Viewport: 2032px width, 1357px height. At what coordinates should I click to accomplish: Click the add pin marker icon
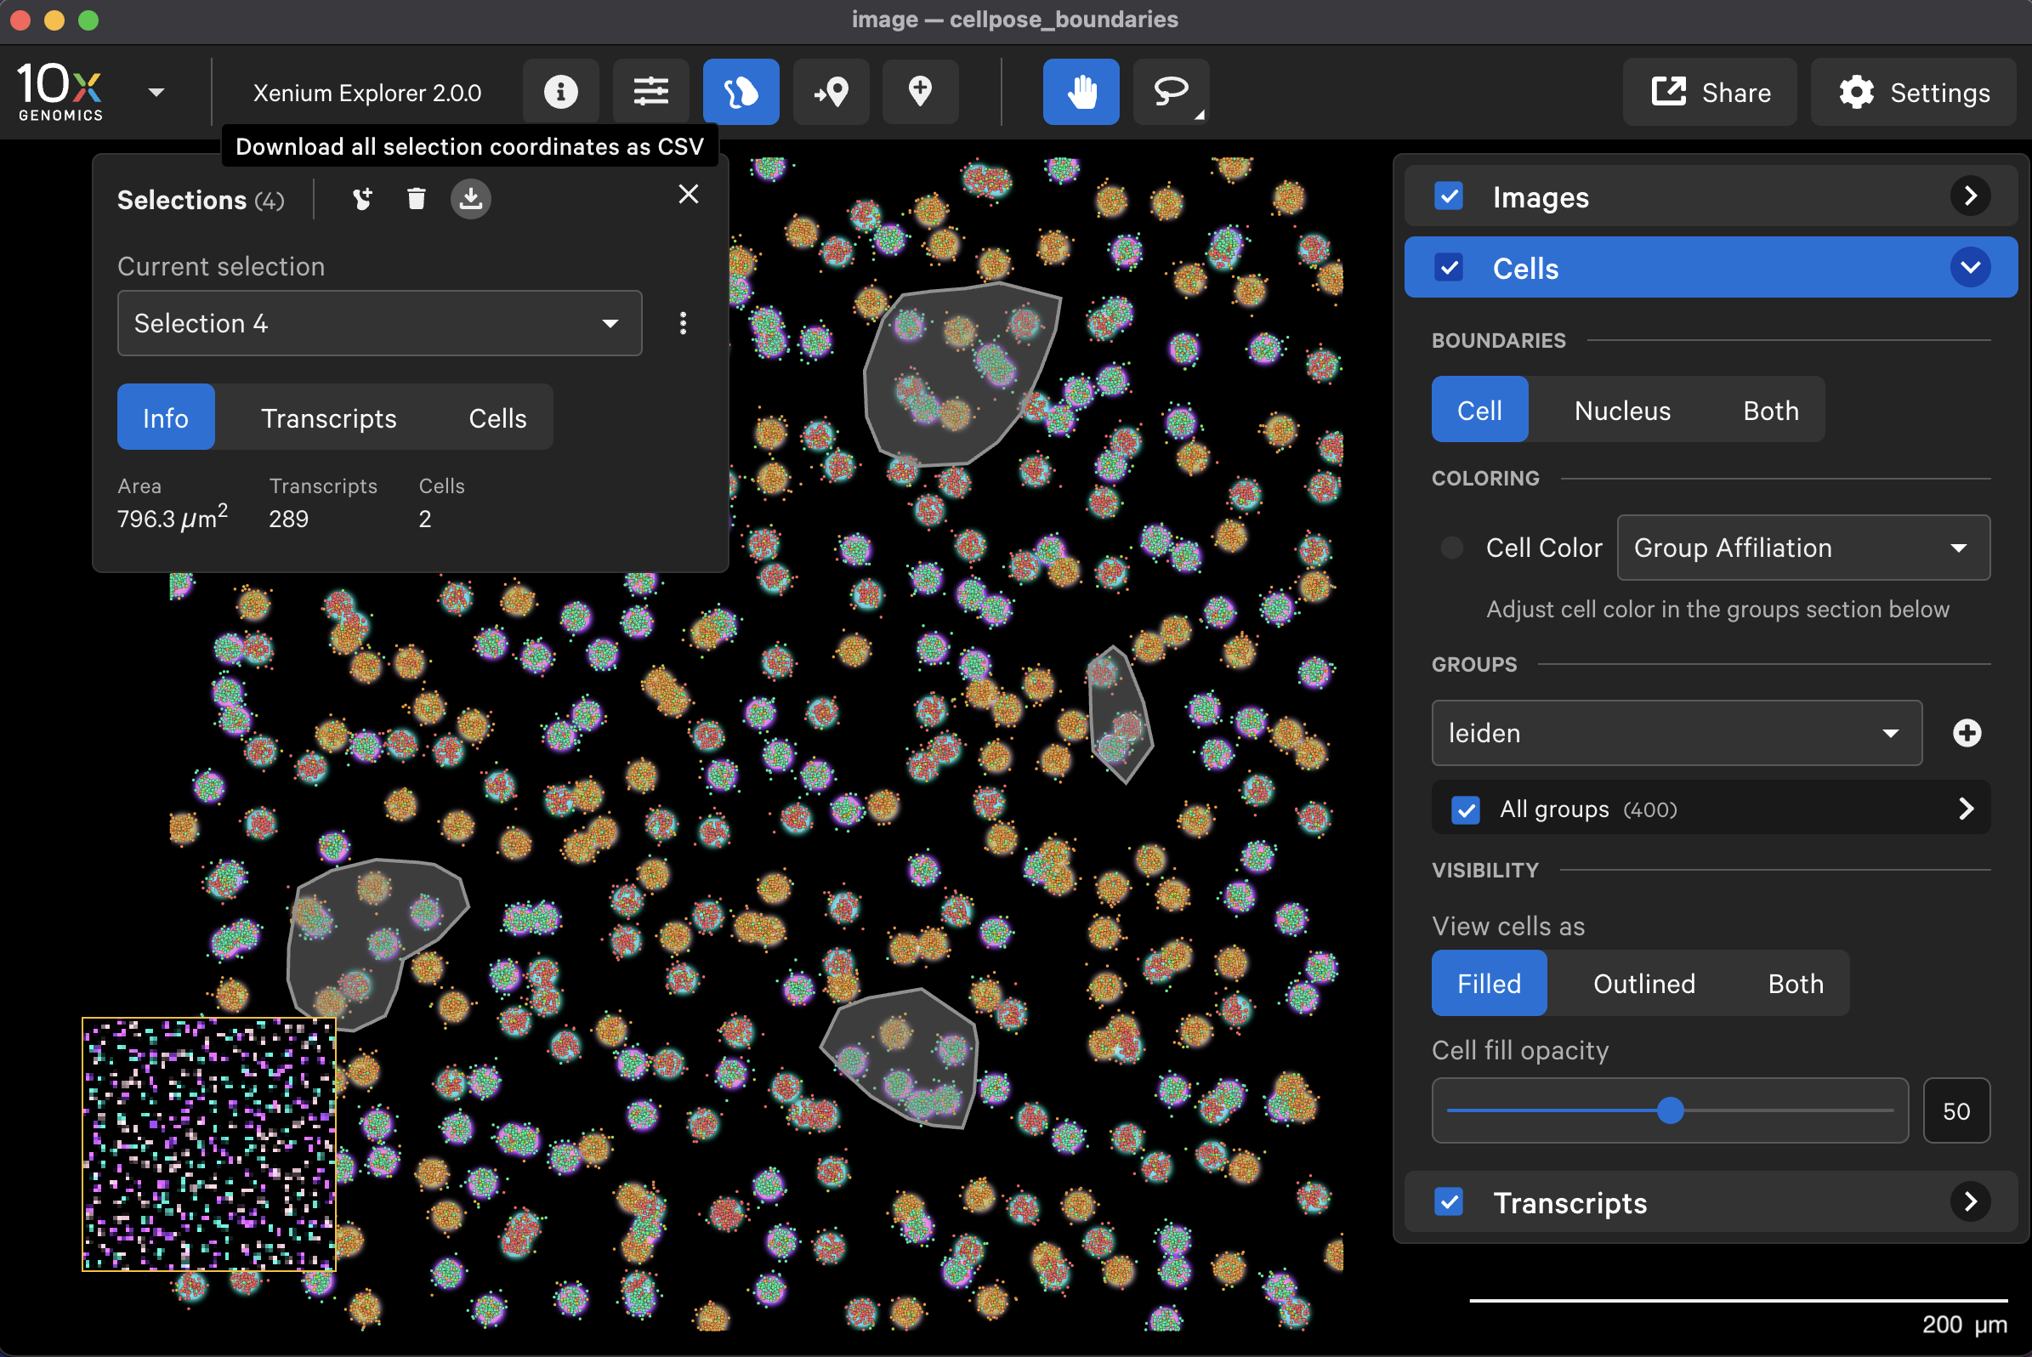[919, 92]
